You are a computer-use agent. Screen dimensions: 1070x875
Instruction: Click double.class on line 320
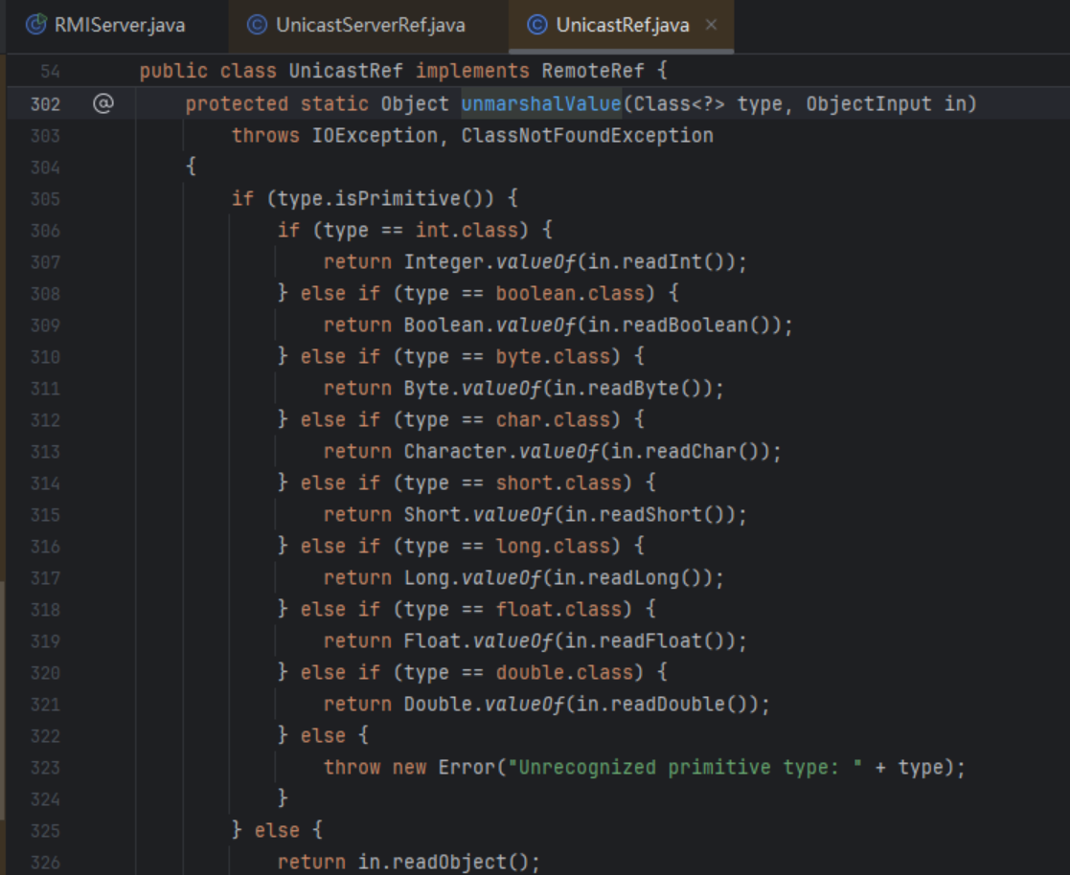pyautogui.click(x=564, y=672)
